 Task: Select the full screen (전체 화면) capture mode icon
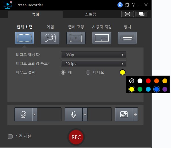24,38
